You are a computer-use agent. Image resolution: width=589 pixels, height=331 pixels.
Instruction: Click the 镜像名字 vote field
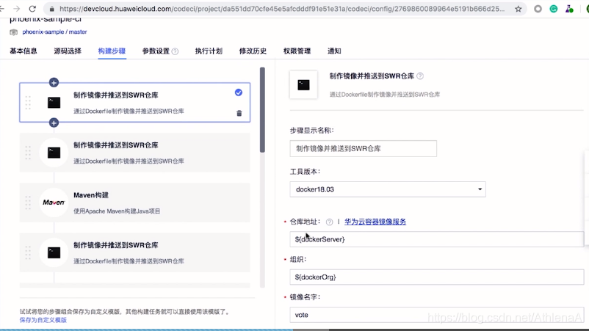click(437, 315)
